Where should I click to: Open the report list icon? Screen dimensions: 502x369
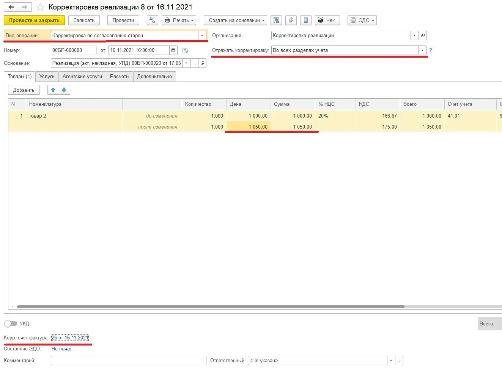pyautogui.click(x=306, y=20)
